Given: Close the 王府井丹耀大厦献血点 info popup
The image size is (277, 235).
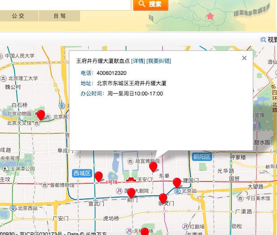Looking at the screenshot, I should [244, 58].
